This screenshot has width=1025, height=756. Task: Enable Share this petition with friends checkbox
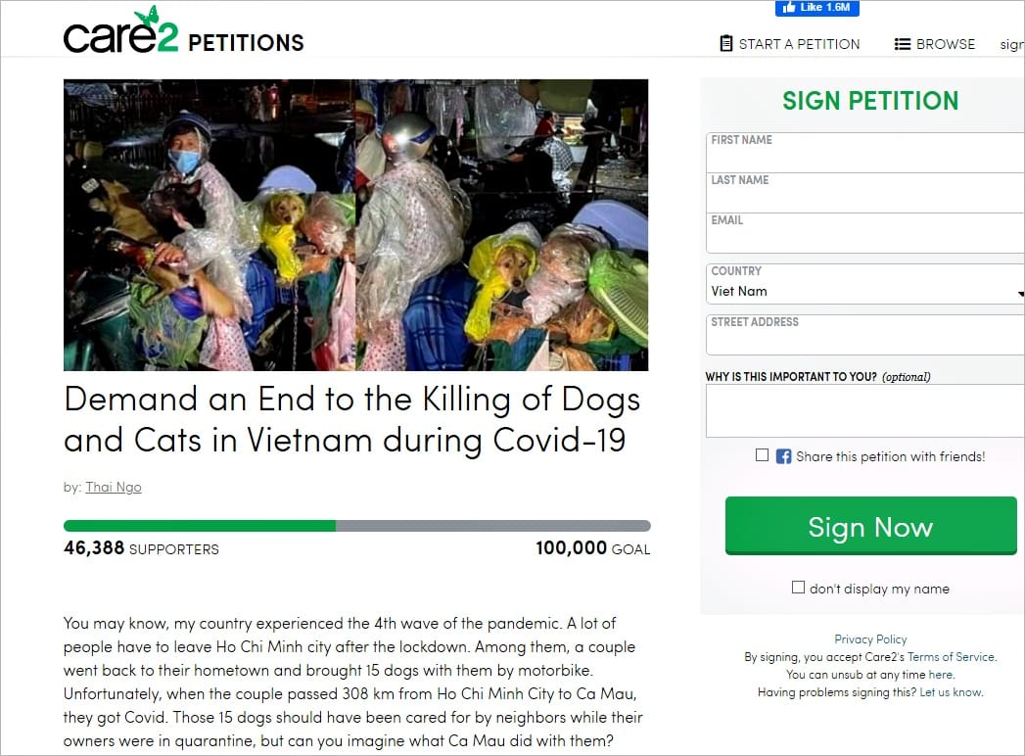coord(763,455)
